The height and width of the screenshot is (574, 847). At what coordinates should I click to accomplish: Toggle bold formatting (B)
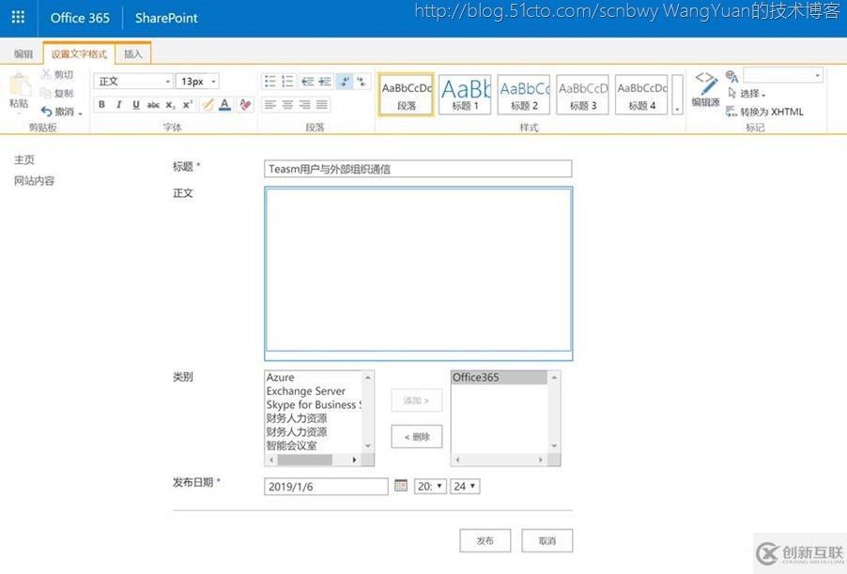pyautogui.click(x=101, y=105)
